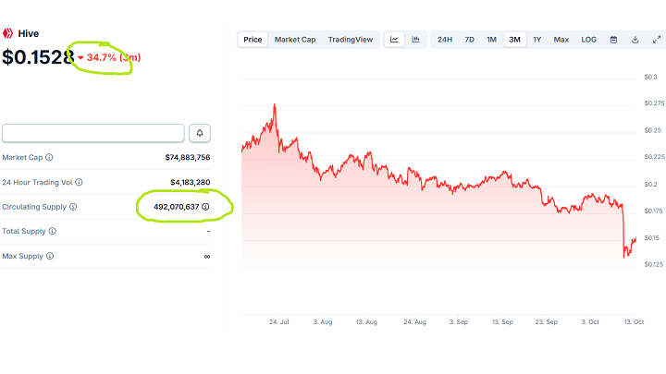Click the price alert bell icon
Screen dimensions: 666x374
click(199, 133)
